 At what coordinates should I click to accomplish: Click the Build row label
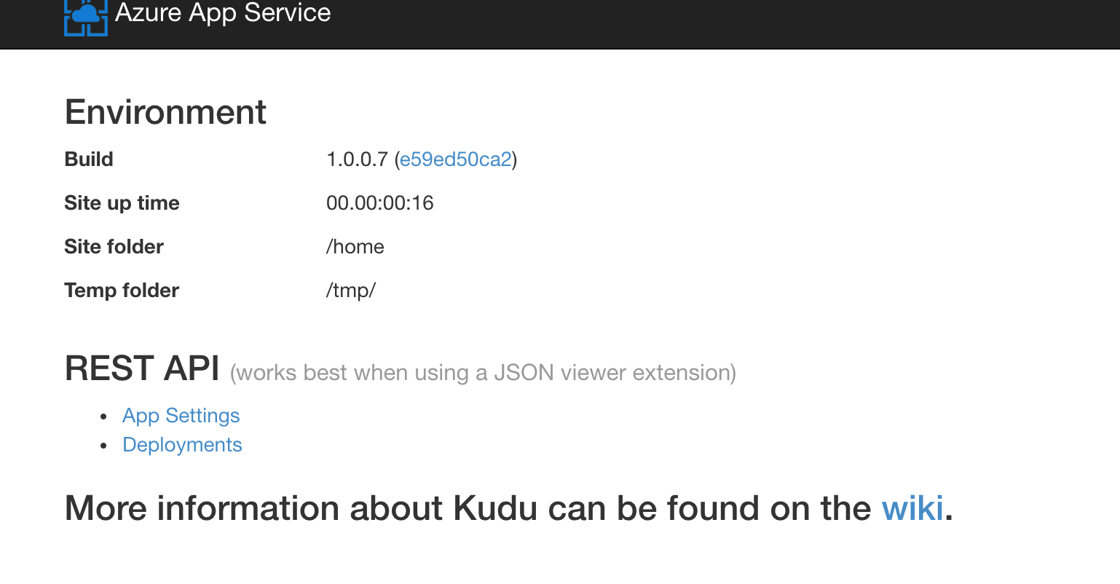click(89, 159)
